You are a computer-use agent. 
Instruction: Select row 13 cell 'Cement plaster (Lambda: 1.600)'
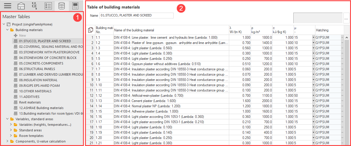tap(171, 101)
